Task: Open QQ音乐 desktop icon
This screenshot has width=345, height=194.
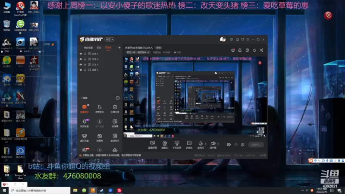Action: click(7, 62)
